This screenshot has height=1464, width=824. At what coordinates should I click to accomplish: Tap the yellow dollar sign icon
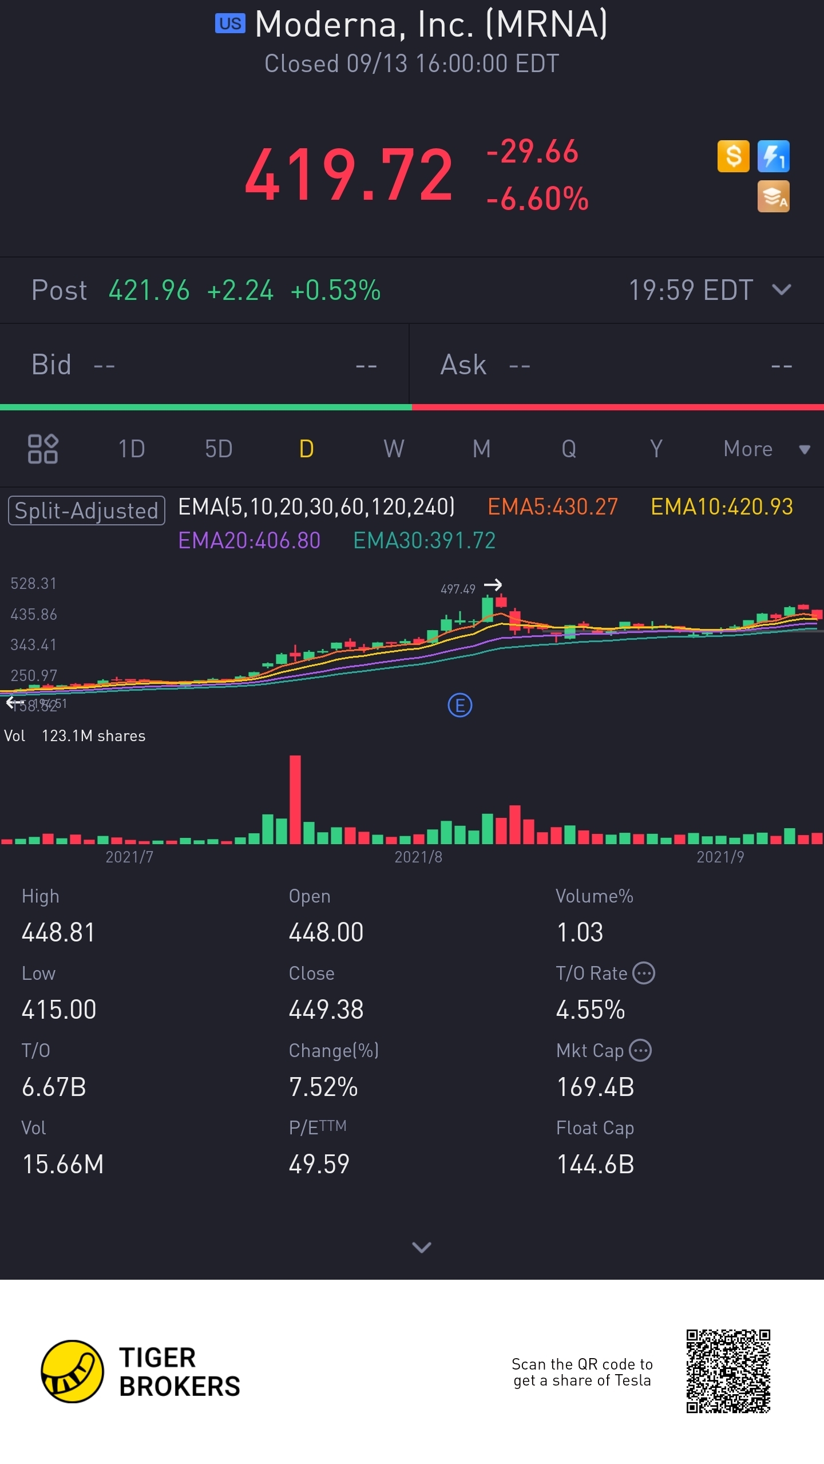733,156
